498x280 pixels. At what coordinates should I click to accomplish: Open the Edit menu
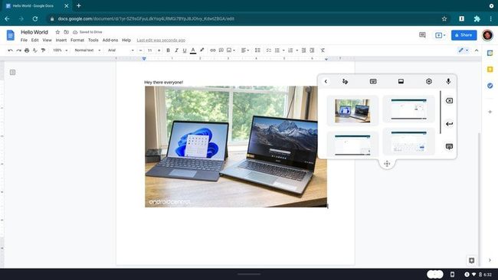(x=35, y=41)
